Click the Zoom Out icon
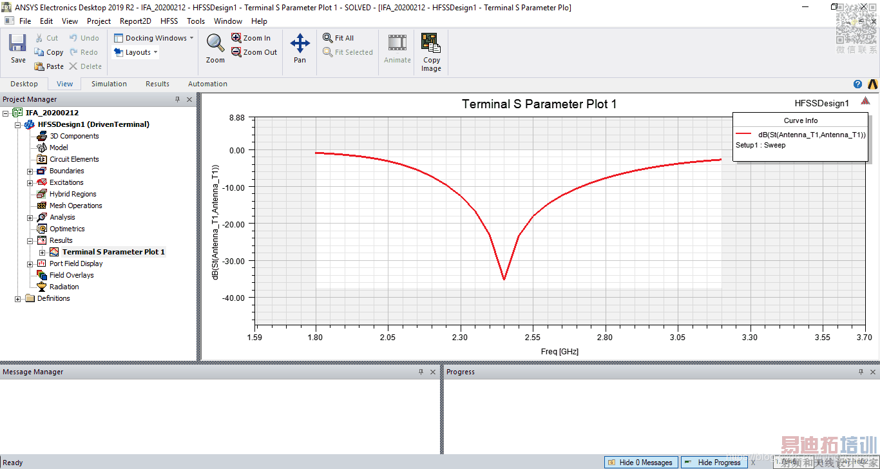880x469 pixels. (x=236, y=52)
